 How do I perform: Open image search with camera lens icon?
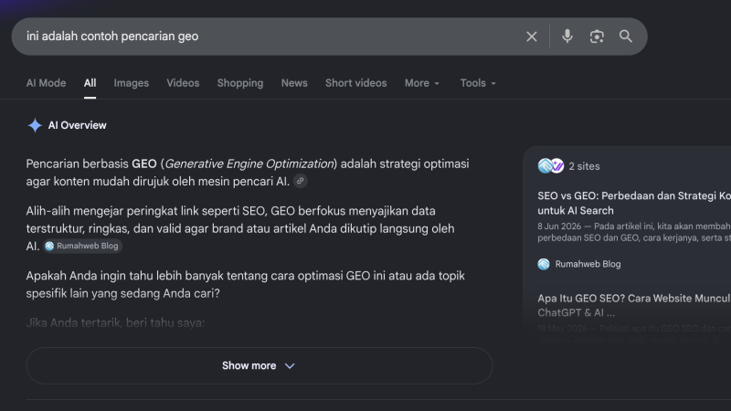click(x=597, y=37)
